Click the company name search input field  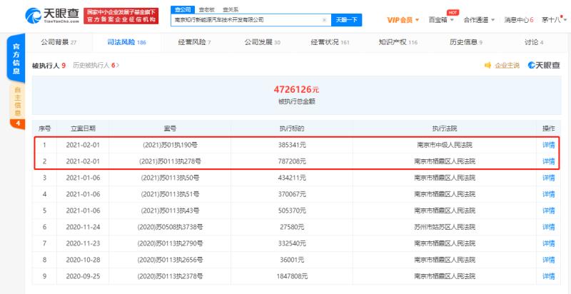click(x=251, y=20)
